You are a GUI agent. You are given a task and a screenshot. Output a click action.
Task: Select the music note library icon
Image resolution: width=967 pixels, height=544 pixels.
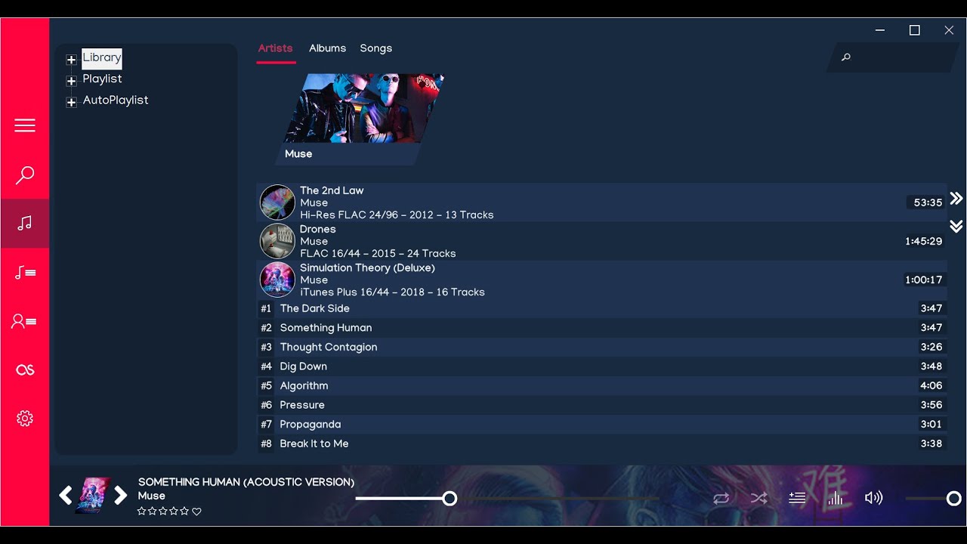pyautogui.click(x=25, y=223)
